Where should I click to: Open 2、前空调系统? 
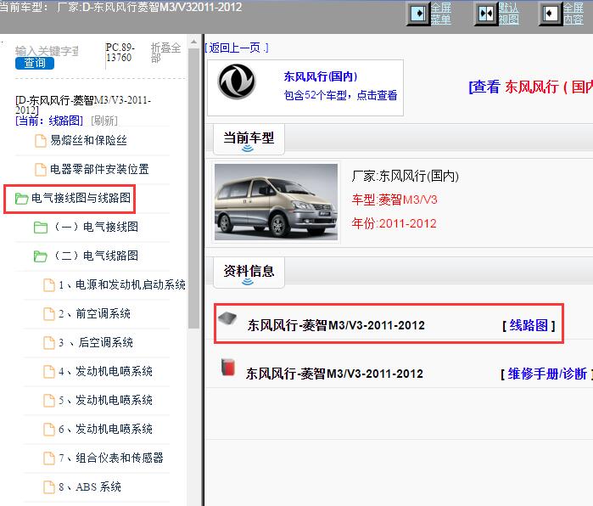pos(94,313)
